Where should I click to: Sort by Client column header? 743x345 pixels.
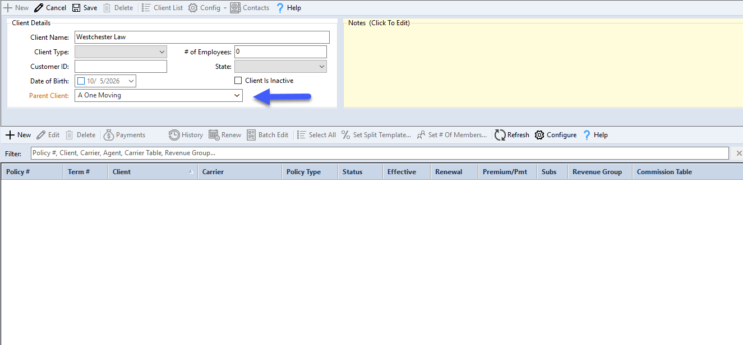(153, 172)
